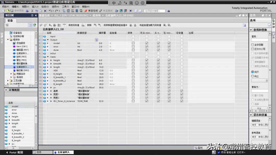Open the 添加新块 (add new block) item
Image resolution: width=276 pixels, height=155 pixels.
point(21,43)
